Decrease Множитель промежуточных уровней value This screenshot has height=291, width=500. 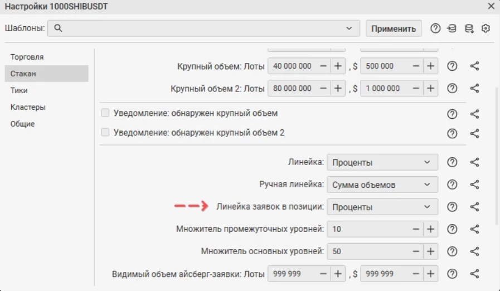click(x=416, y=229)
